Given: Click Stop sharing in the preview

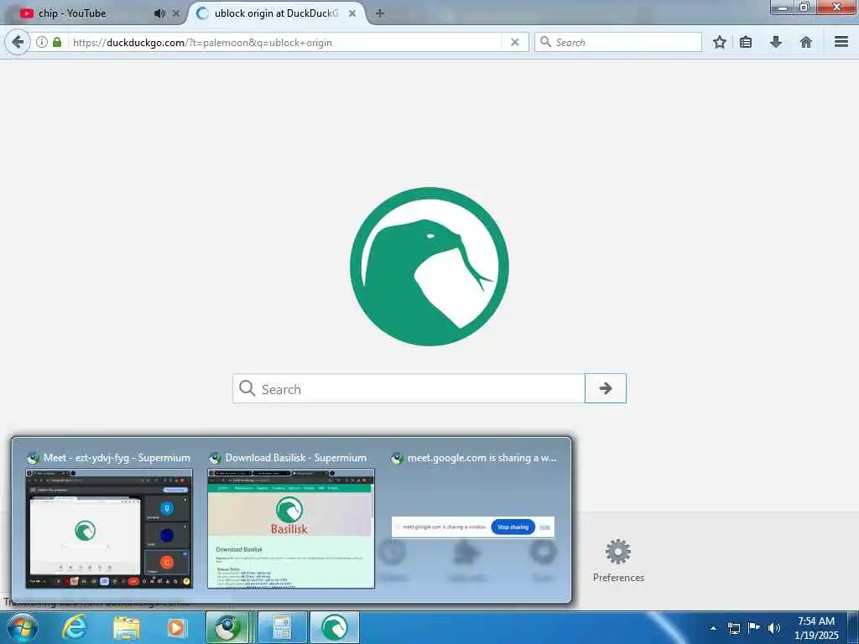Looking at the screenshot, I should (x=513, y=527).
